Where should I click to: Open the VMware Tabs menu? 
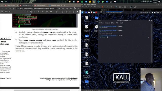95,7
